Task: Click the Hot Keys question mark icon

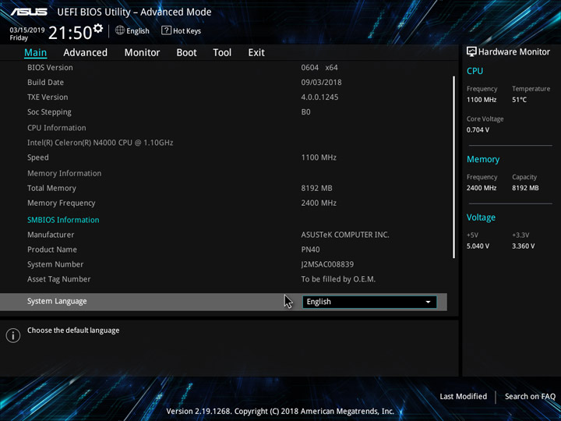Action: (x=166, y=30)
